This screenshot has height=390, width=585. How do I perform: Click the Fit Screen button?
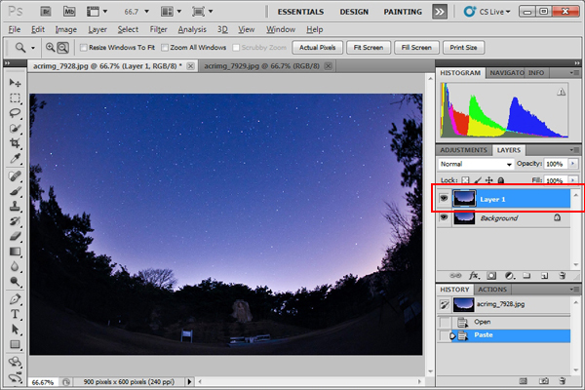click(x=369, y=48)
